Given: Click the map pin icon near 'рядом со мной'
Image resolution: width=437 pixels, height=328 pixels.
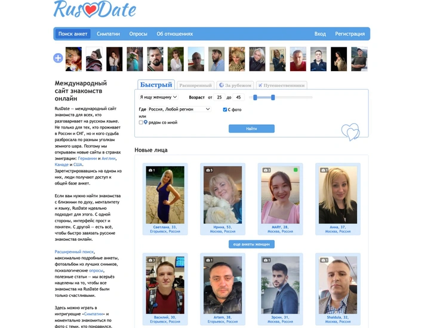Looking at the screenshot, I should pyautogui.click(x=146, y=122).
